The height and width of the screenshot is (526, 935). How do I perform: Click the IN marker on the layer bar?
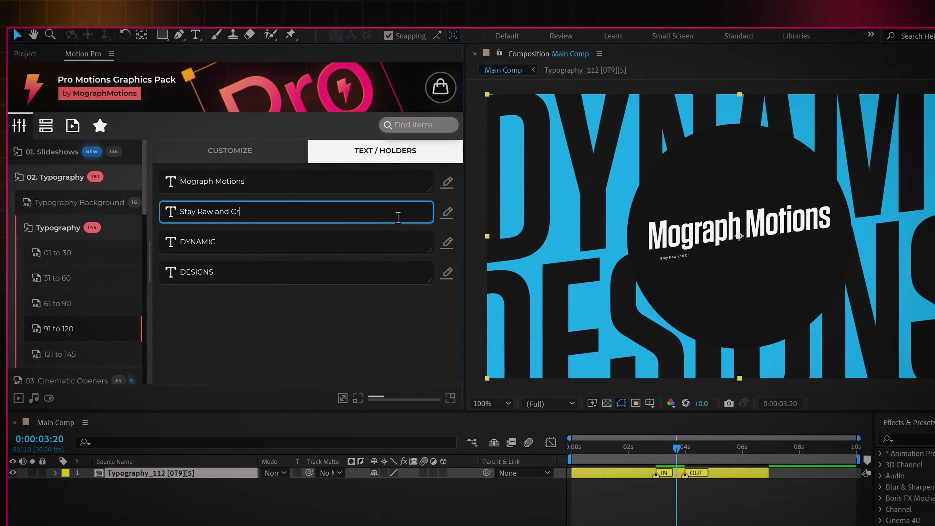[664, 473]
